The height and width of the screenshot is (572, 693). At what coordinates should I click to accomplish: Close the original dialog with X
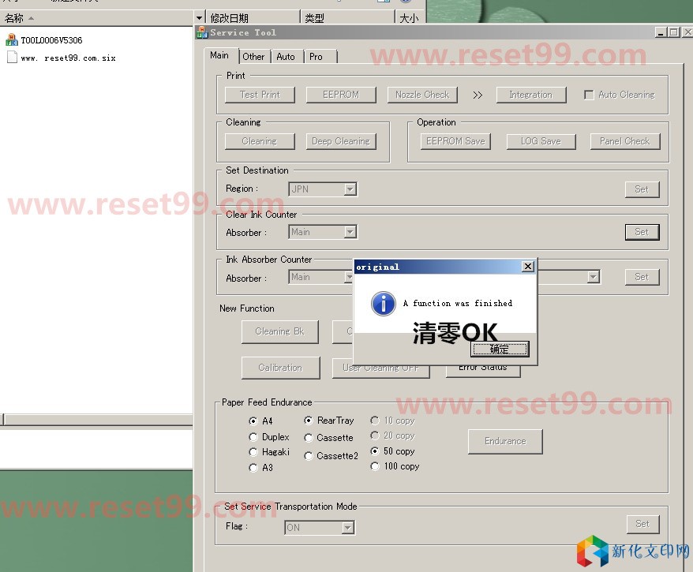pos(528,267)
